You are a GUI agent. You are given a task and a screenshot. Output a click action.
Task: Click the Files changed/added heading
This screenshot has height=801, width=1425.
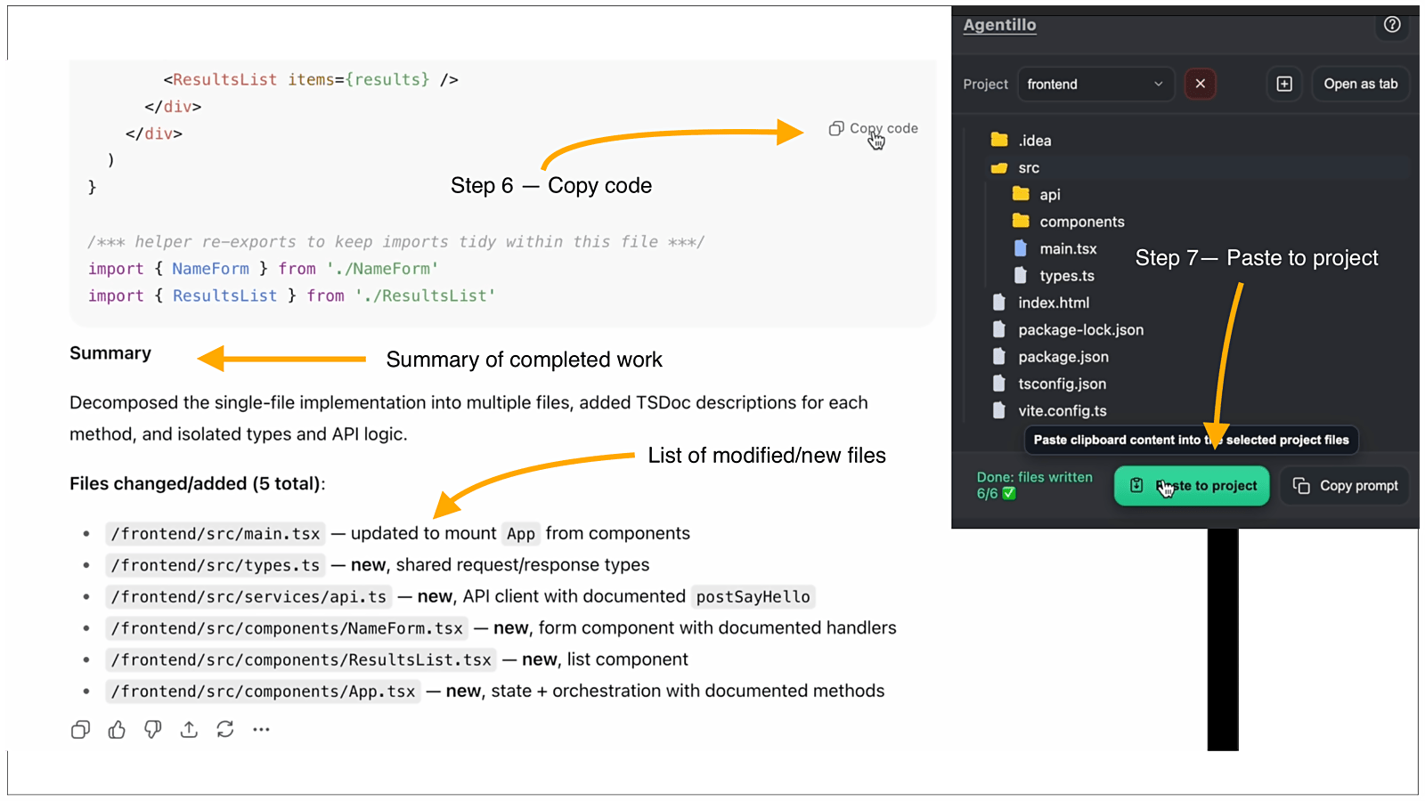coord(197,484)
